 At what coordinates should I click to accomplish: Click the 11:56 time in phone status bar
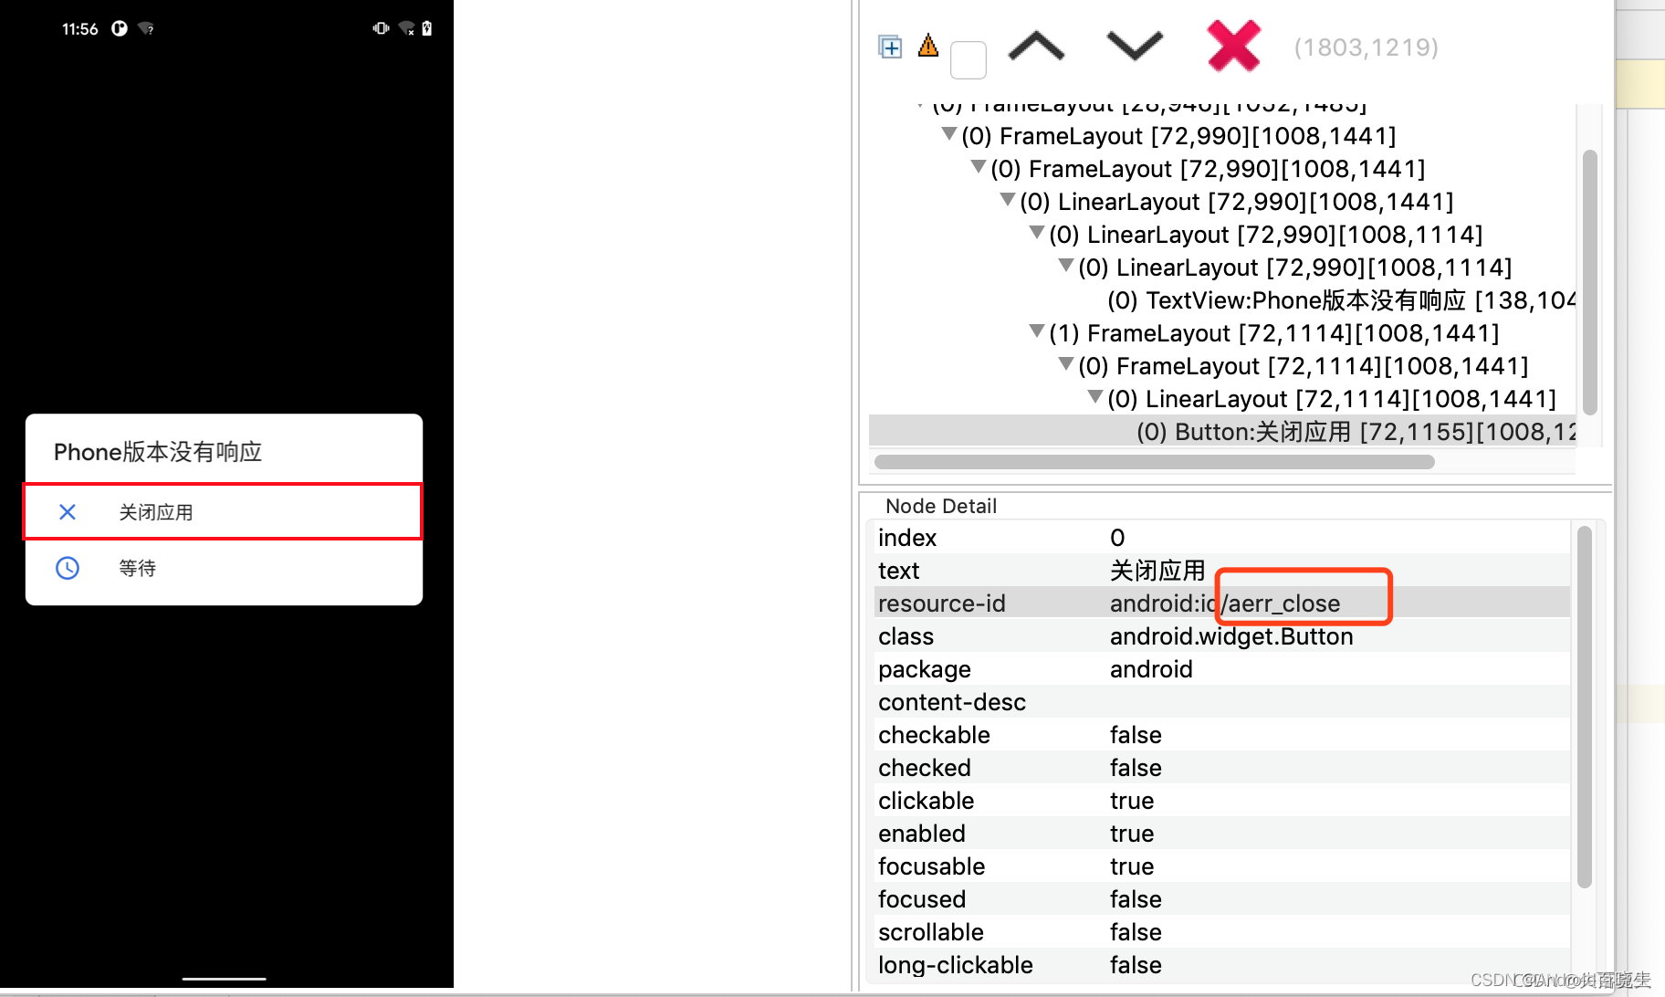click(79, 29)
